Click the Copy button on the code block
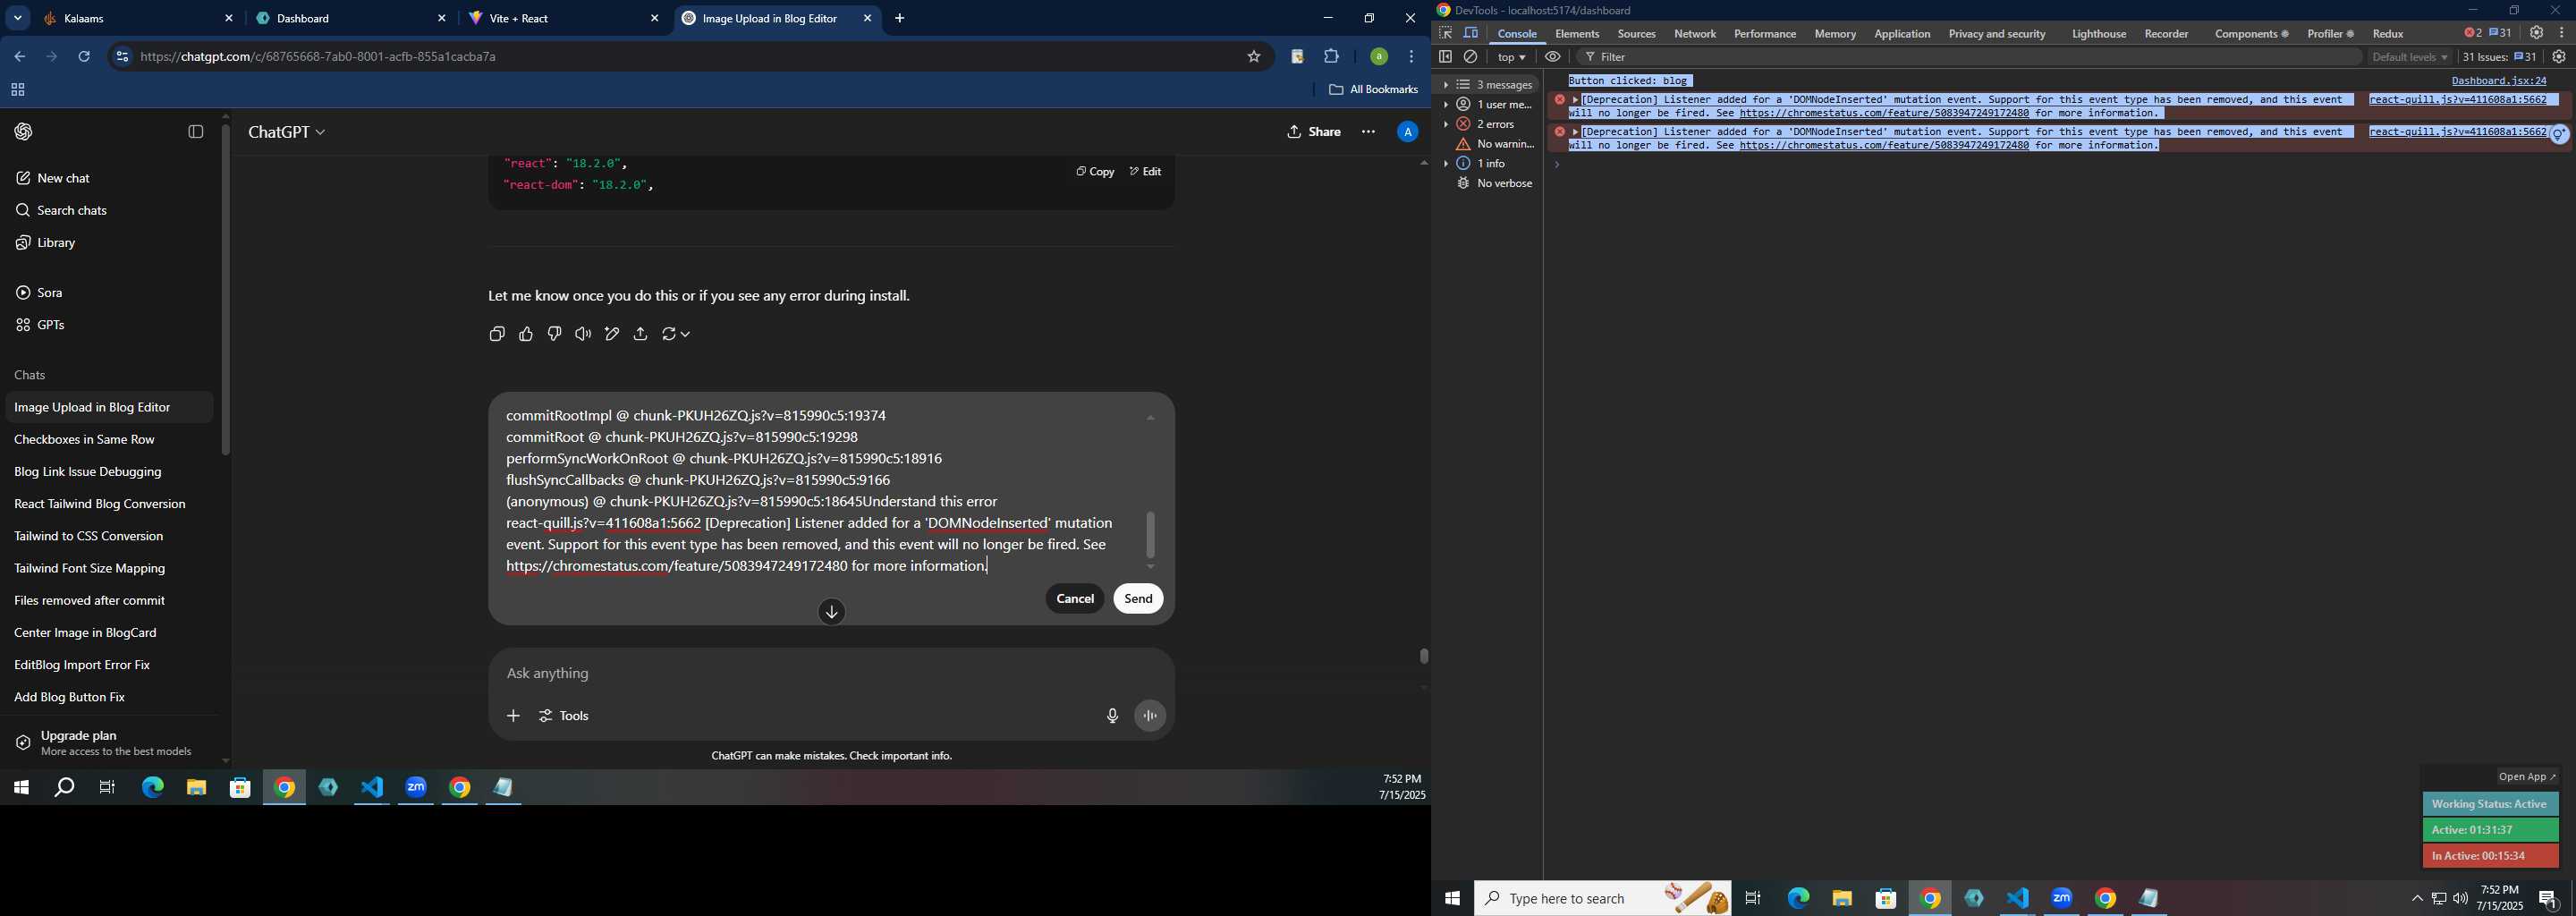2576x916 pixels. click(1095, 172)
